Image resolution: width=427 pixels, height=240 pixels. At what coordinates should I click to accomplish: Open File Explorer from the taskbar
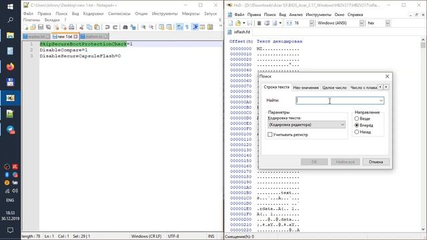click(10, 35)
